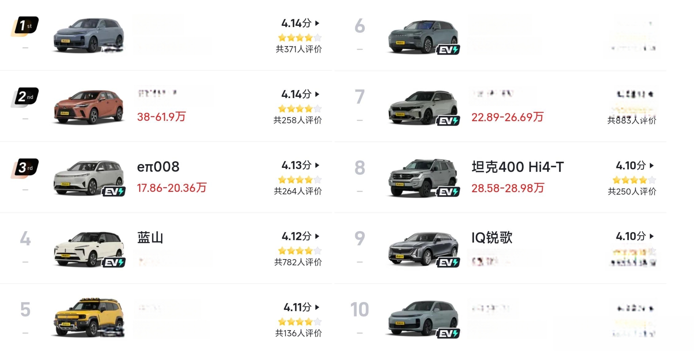
Task: Click EV badge on 蓝山 car image
Action: point(114,263)
